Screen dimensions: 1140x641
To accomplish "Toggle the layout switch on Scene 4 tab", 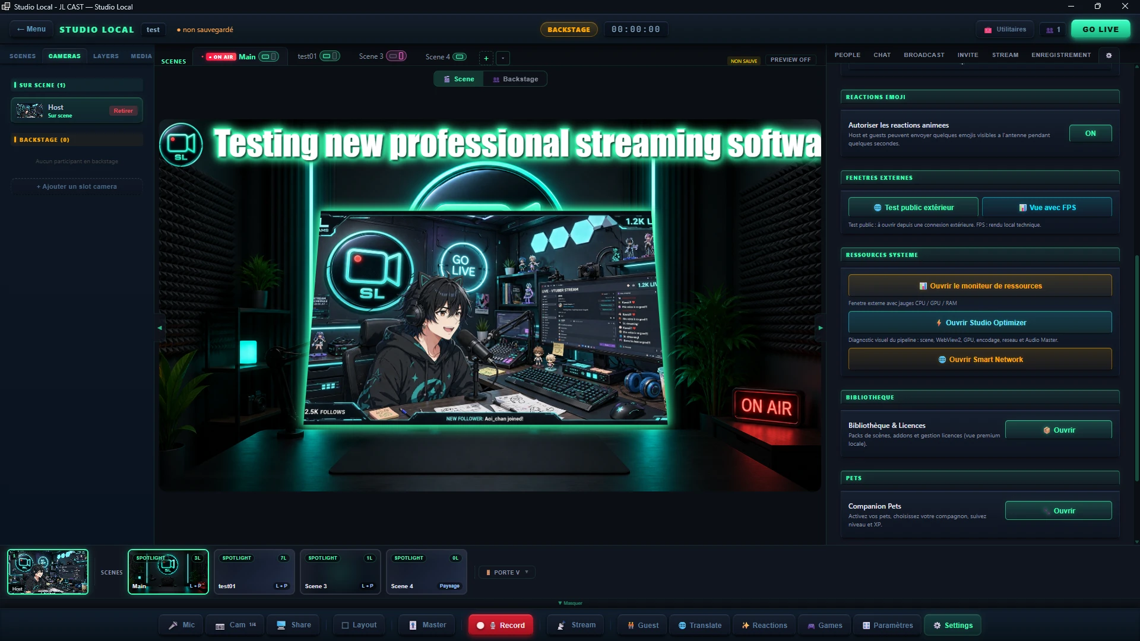I will click(460, 57).
